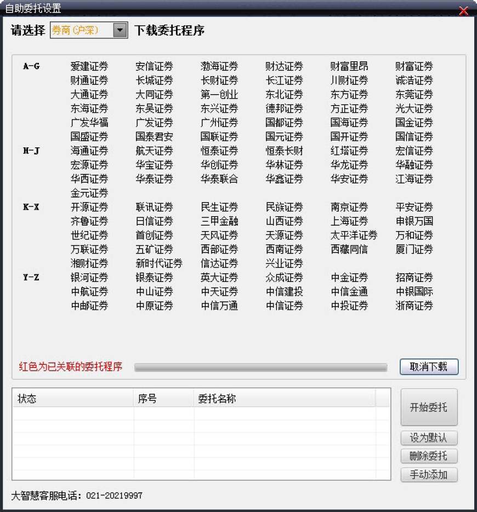Click the download progress bar
Image resolution: width=477 pixels, height=512 pixels.
[260, 367]
